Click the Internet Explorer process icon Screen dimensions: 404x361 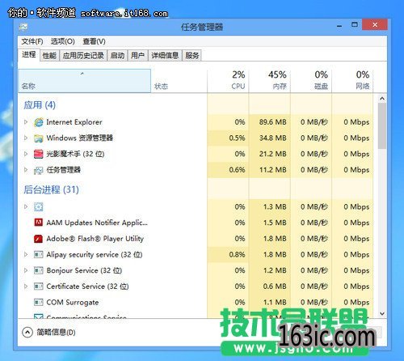point(39,122)
